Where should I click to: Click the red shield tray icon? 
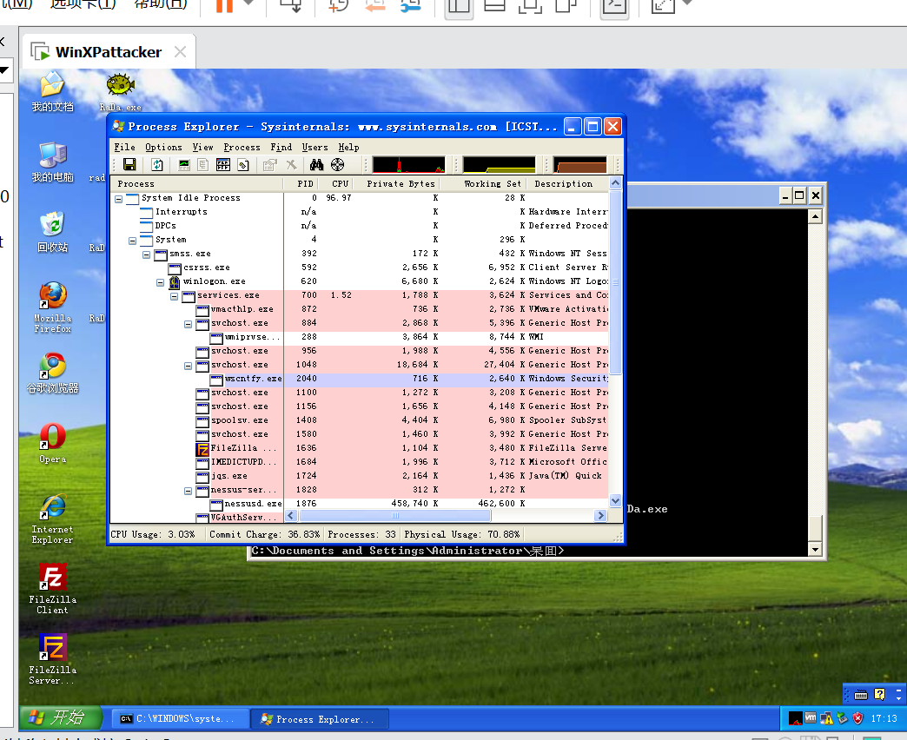pos(857,718)
